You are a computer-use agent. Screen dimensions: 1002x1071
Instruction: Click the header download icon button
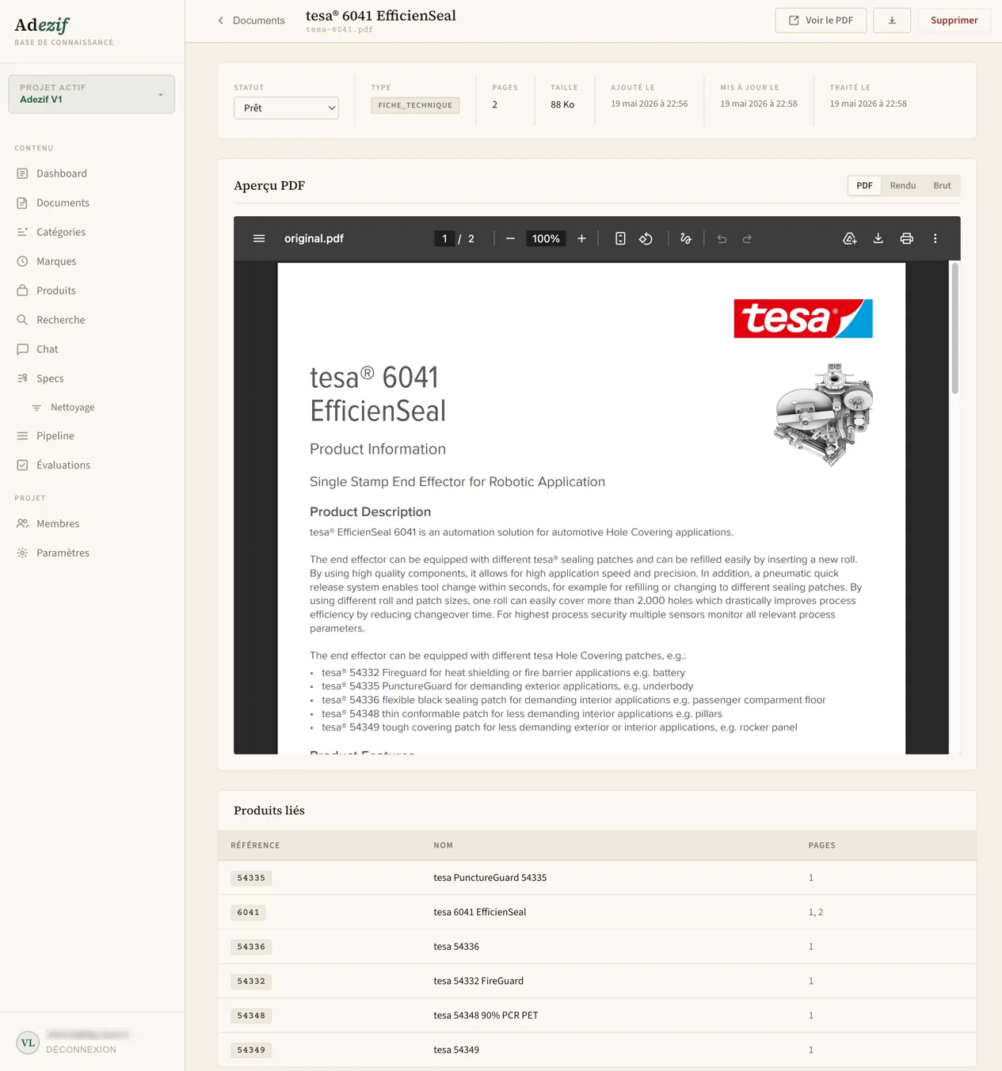point(892,21)
